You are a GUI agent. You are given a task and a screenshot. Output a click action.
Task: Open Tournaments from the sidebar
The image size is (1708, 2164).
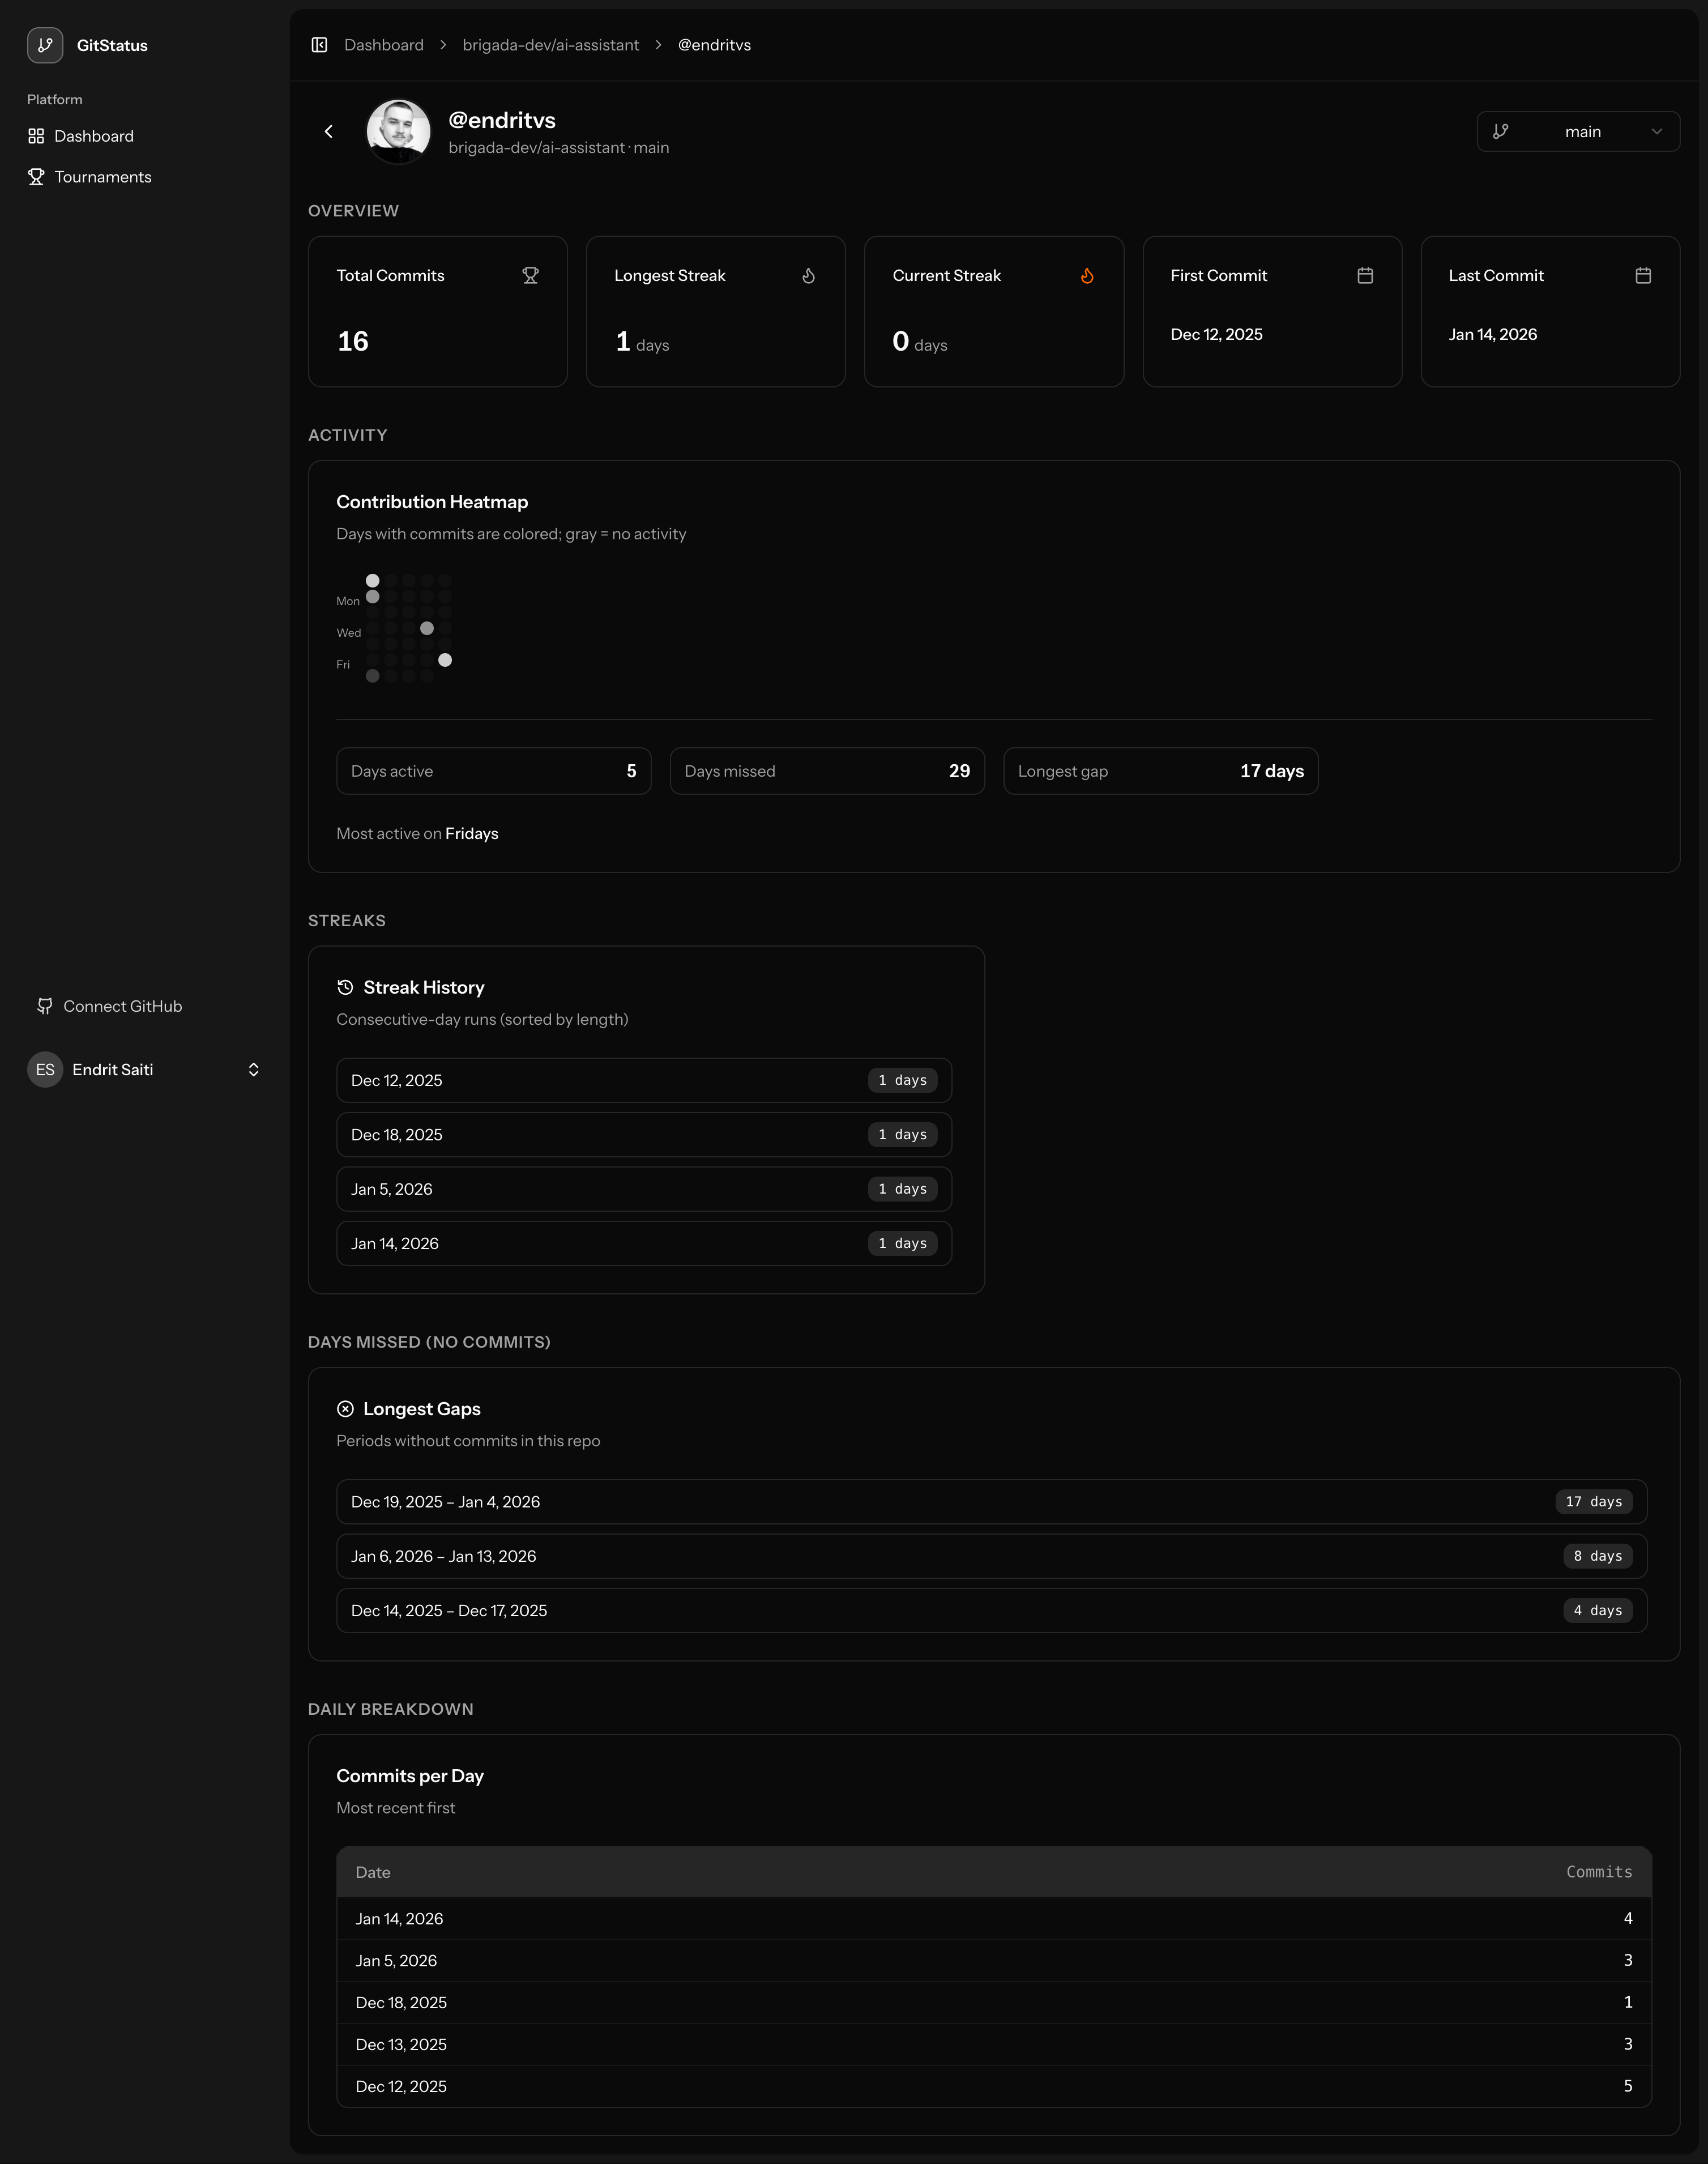coord(103,176)
